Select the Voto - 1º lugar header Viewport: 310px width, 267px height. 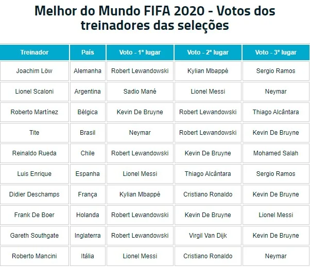140,52
